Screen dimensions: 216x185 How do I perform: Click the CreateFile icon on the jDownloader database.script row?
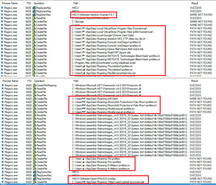(x=34, y=63)
